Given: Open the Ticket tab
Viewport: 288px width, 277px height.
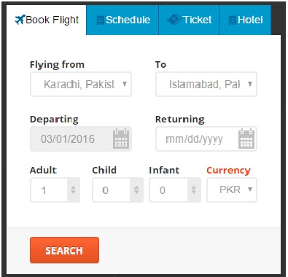Looking at the screenshot, I should [x=189, y=20].
